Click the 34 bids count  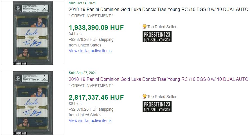click(75, 34)
